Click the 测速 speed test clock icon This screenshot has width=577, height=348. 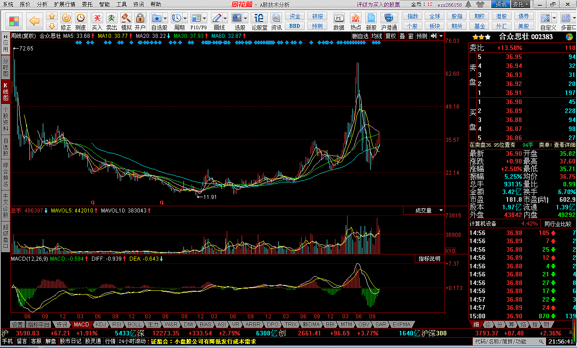(x=81, y=18)
